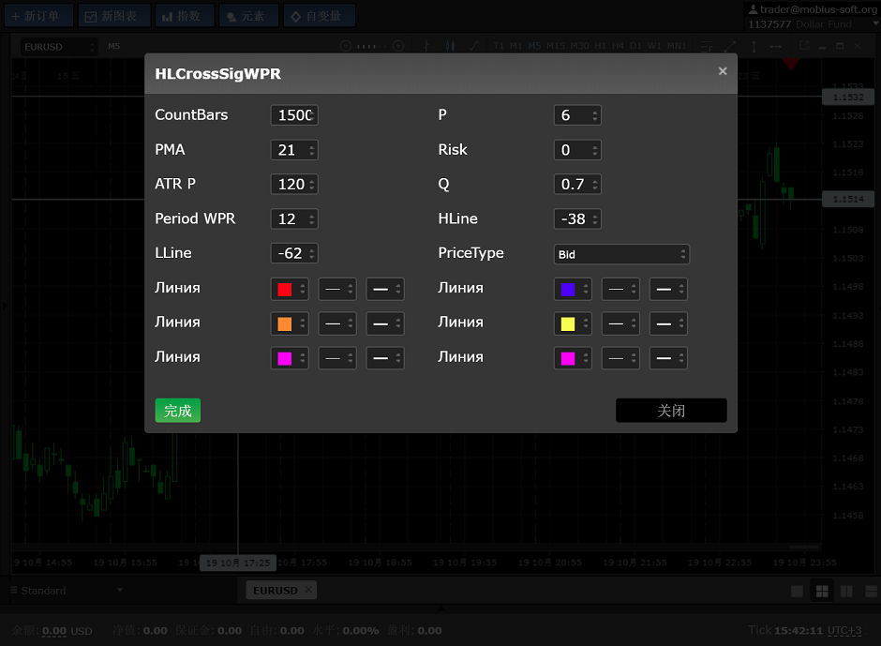Select the horizontal line tool
Image resolution: width=881 pixels, height=646 pixels.
click(776, 46)
